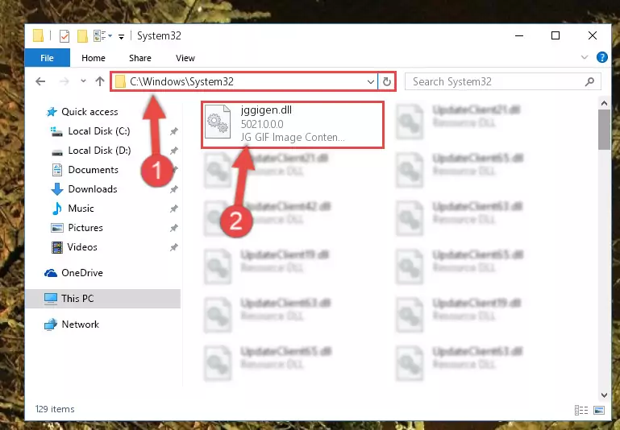
Task: Open Downloads in the navigation pane
Action: [93, 189]
